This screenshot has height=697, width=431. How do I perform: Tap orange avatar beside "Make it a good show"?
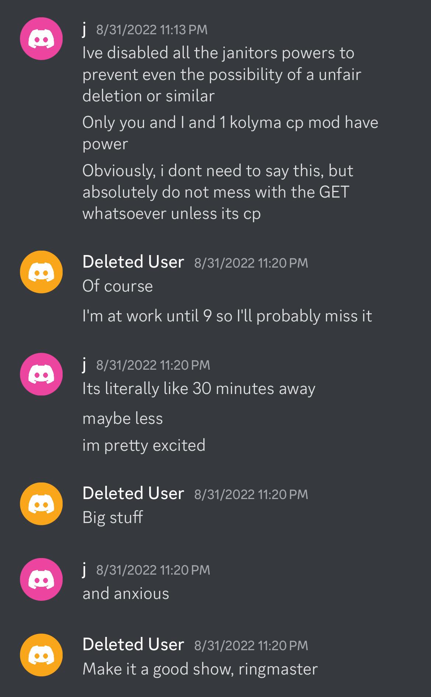click(x=41, y=655)
